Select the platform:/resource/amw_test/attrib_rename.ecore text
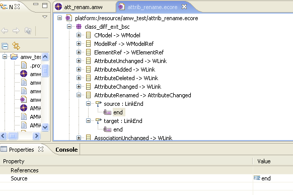 coord(136,18)
